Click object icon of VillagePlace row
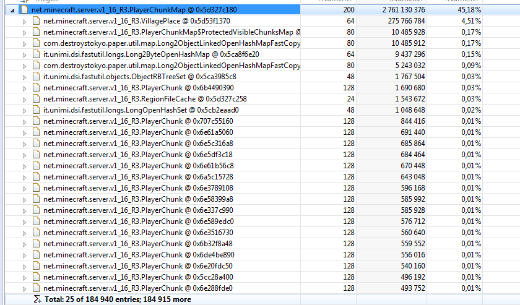Screen dimensions: 520x305 (x=36, y=21)
